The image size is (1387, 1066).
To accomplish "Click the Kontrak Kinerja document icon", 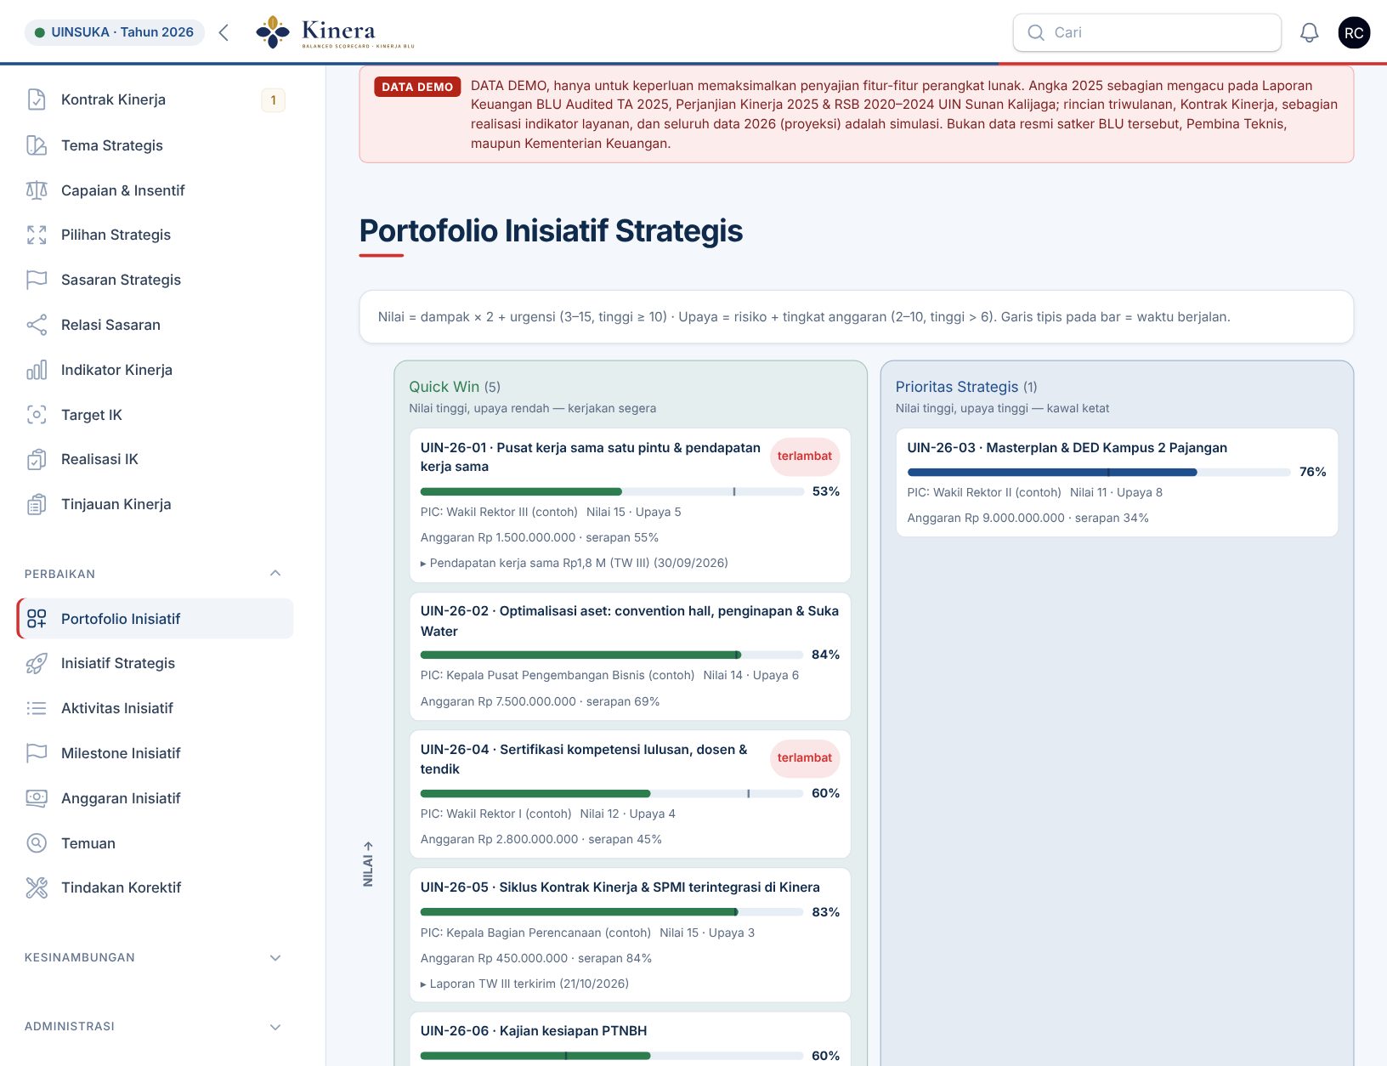I will pyautogui.click(x=37, y=99).
